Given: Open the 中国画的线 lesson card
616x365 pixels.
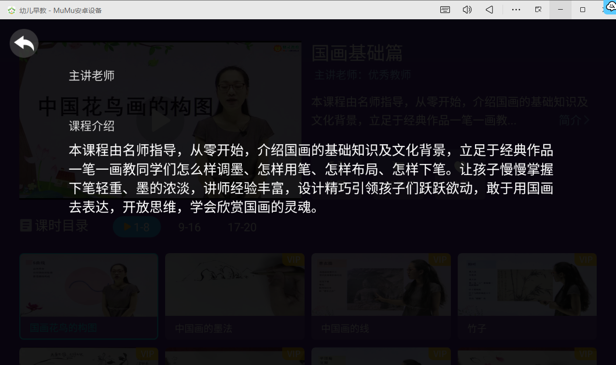Looking at the screenshot, I should (x=381, y=296).
